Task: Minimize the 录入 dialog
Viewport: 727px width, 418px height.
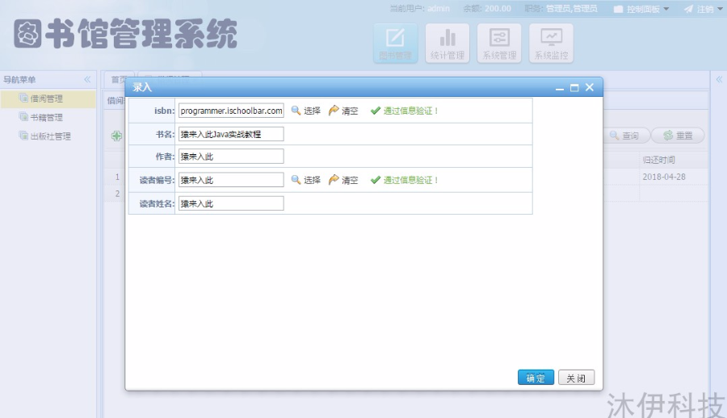Action: coord(560,88)
